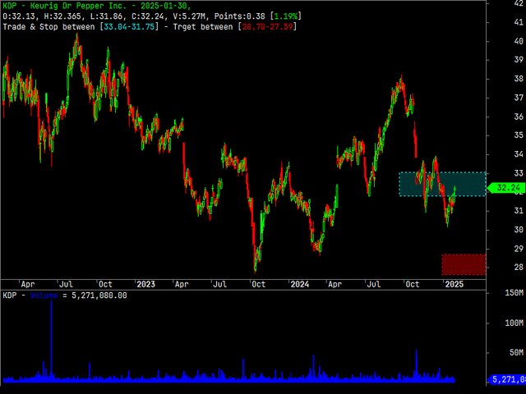Click the Points:0.38 value in header
The image size is (526, 394).
pyautogui.click(x=239, y=16)
